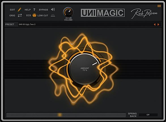Click the HELP label

(28, 10)
